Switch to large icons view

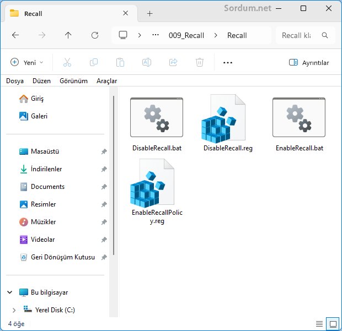(333, 323)
